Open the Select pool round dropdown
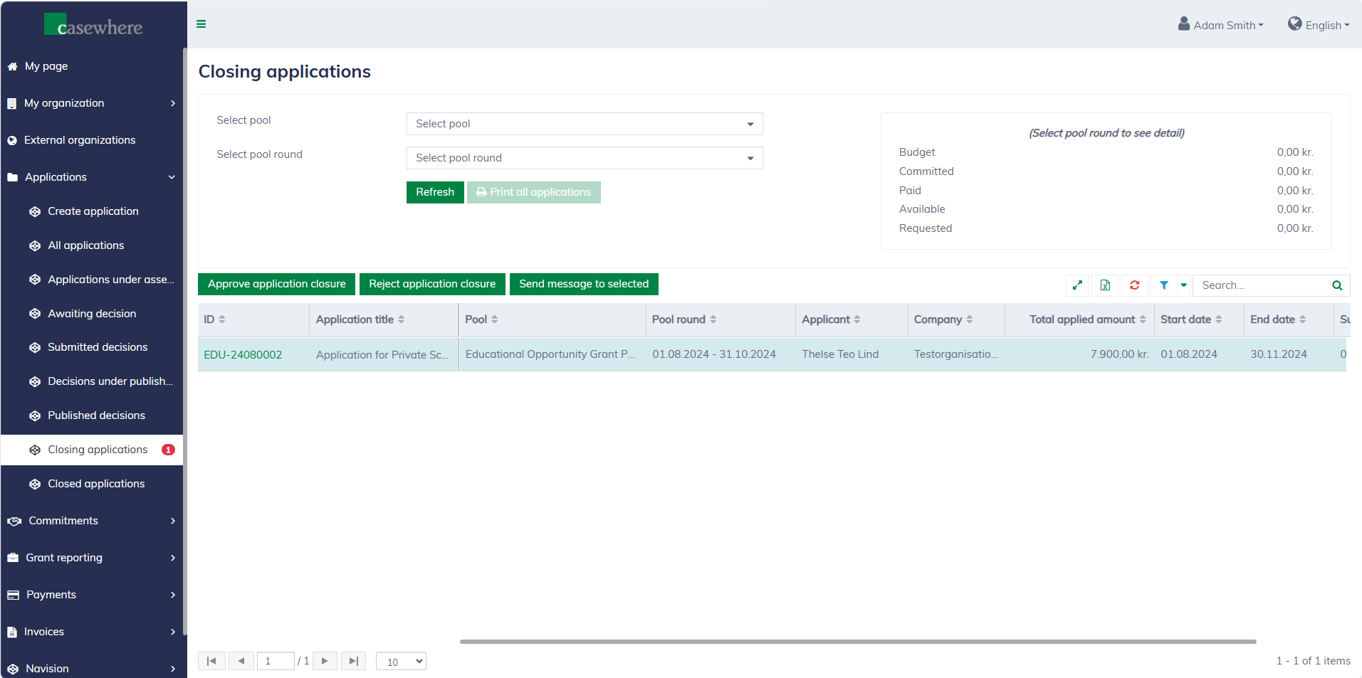The width and height of the screenshot is (1362, 678). [x=584, y=158]
